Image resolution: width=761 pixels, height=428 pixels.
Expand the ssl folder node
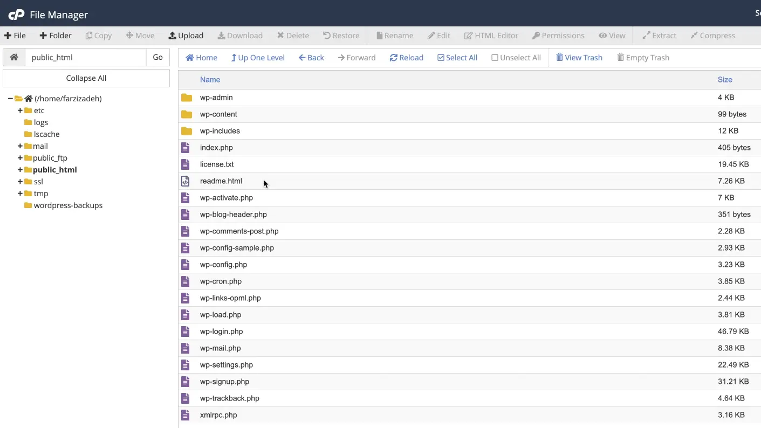20,182
